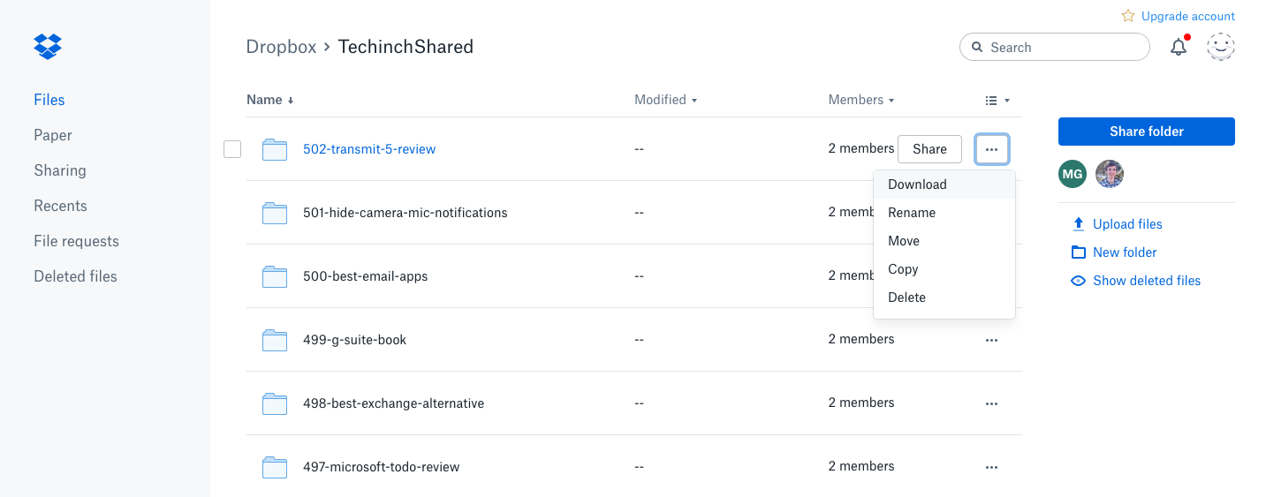This screenshot has height=497, width=1266.
Task: Click the 499-g-suite-book folder icon
Action: coord(275,340)
